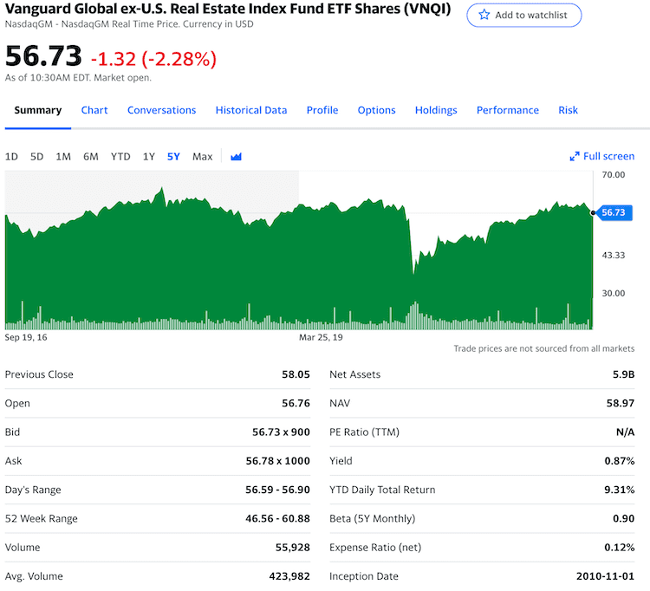Click the Beta (5Y Monthly) value 0.90

coord(623,518)
